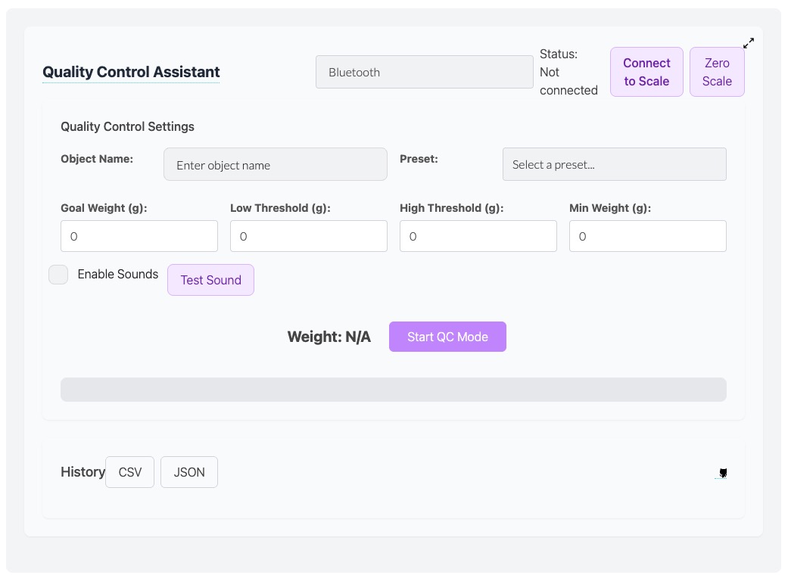Export history with the CSV button

coord(129,472)
